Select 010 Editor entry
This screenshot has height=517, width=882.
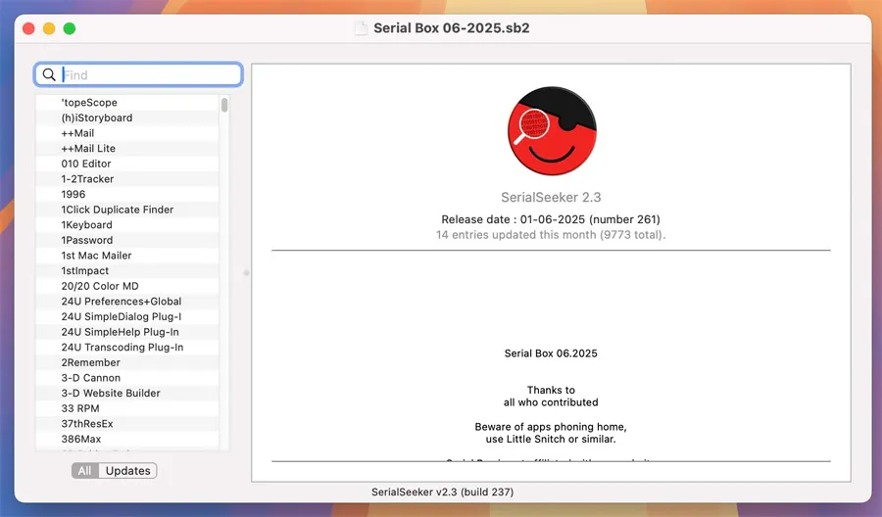tap(86, 164)
